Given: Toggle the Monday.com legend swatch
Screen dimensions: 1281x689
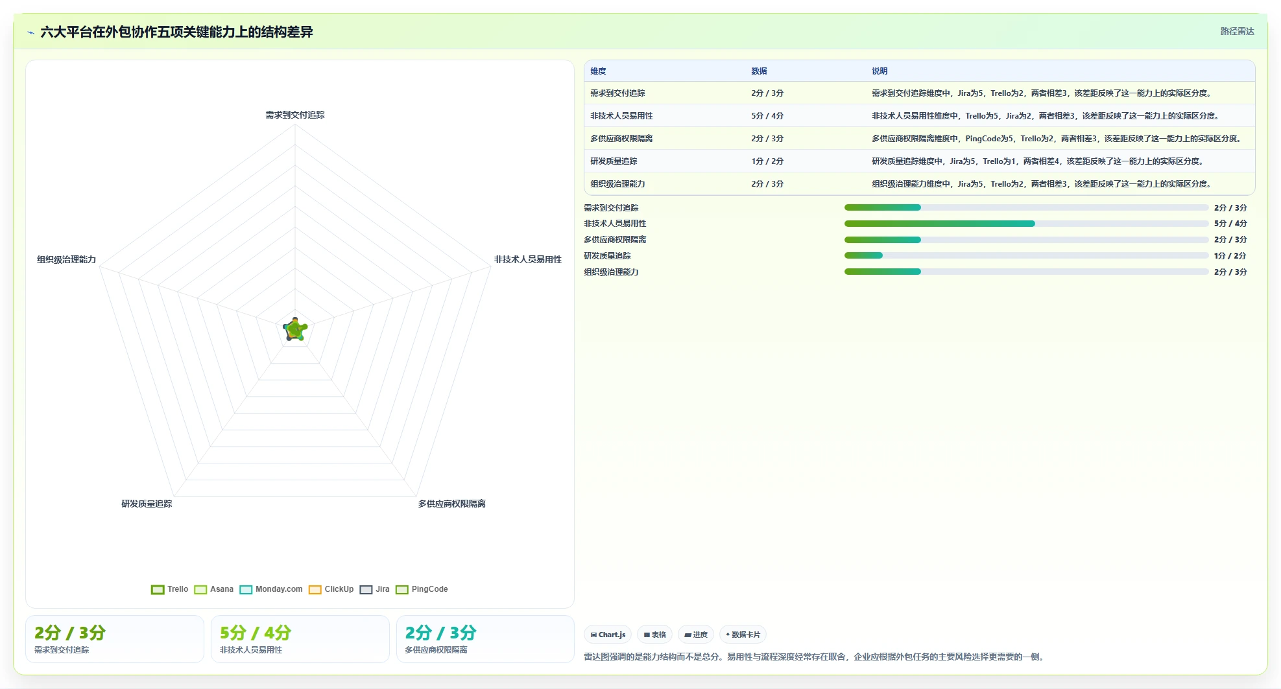Looking at the screenshot, I should click(246, 589).
